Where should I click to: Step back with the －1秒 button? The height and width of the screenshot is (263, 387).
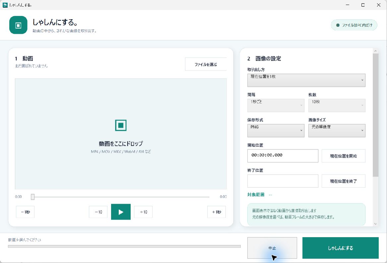(x=25, y=212)
